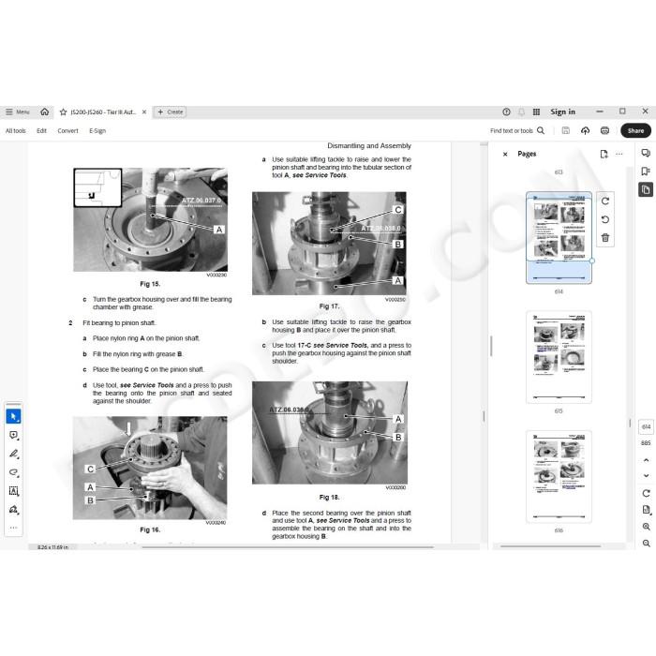The height and width of the screenshot is (656, 656).
Task: Click the horizontal document scrollbar
Action: 288,546
